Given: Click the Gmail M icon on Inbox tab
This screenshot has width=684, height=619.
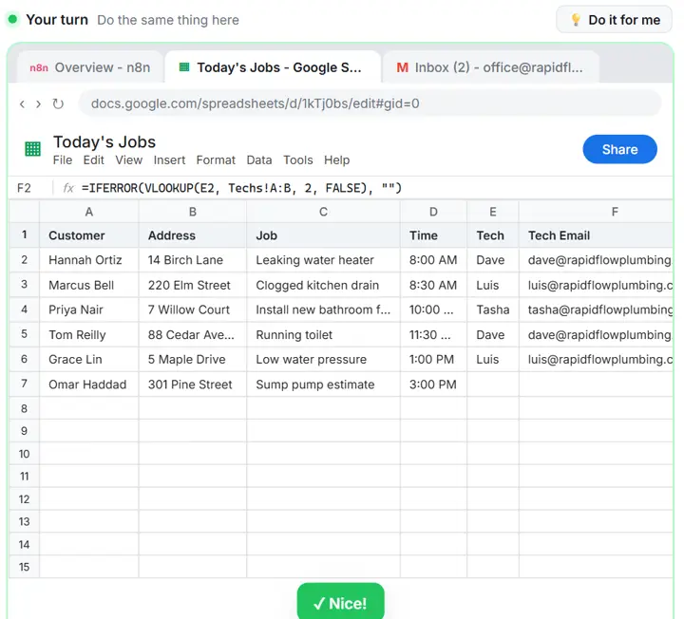Looking at the screenshot, I should pyautogui.click(x=402, y=67).
